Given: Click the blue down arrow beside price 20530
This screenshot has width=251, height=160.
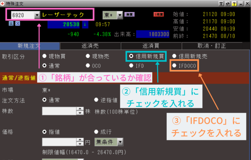Looking at the screenshot, I should click(x=85, y=24).
